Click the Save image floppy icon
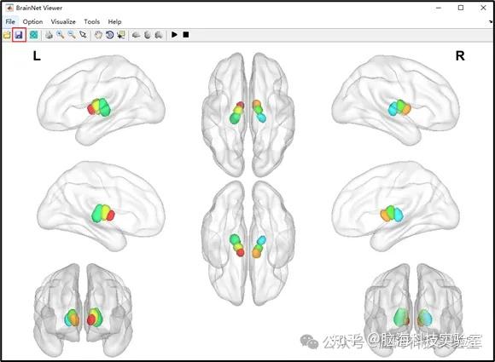The height and width of the screenshot is (362, 495). click(x=19, y=35)
